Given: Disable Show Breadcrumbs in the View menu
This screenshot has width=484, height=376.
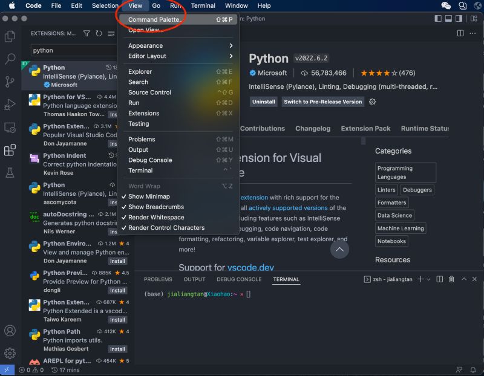Looking at the screenshot, I should tap(151, 207).
